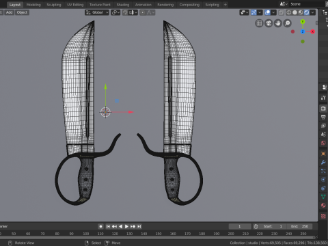Click the pan view hand icon
This screenshot has height=246, width=328.
click(x=278, y=23)
